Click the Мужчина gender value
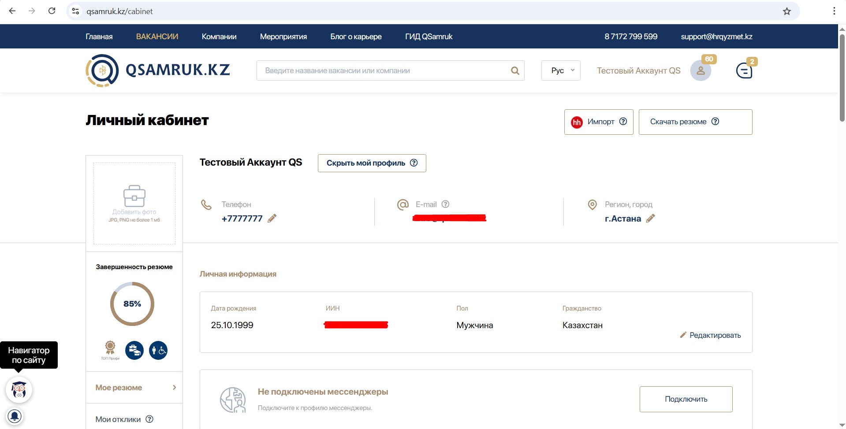The image size is (846, 429). (475, 325)
